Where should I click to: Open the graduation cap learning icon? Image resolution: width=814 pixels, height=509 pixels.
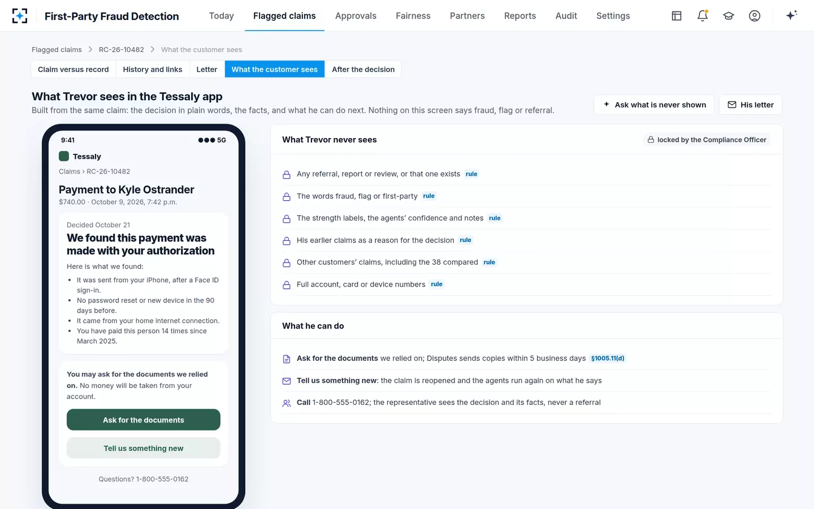point(729,16)
